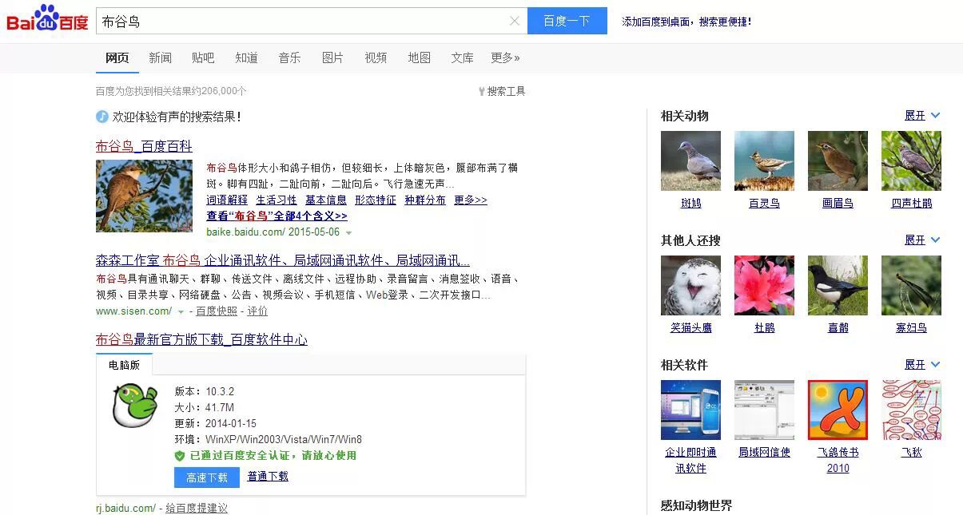Open the 四声杜鹃 text link

[911, 204]
